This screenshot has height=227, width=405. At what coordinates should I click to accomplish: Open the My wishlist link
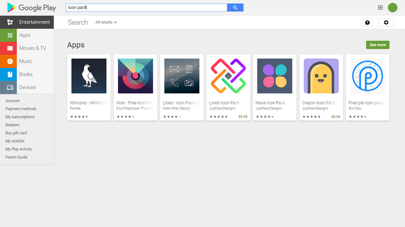click(15, 141)
